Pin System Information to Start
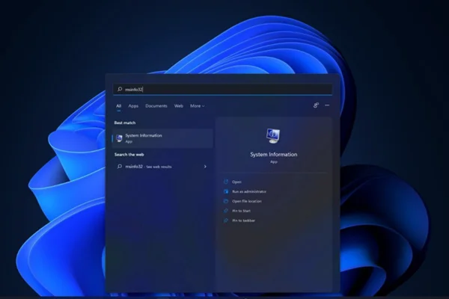Screen dimensions: 449x299 pyautogui.click(x=241, y=211)
